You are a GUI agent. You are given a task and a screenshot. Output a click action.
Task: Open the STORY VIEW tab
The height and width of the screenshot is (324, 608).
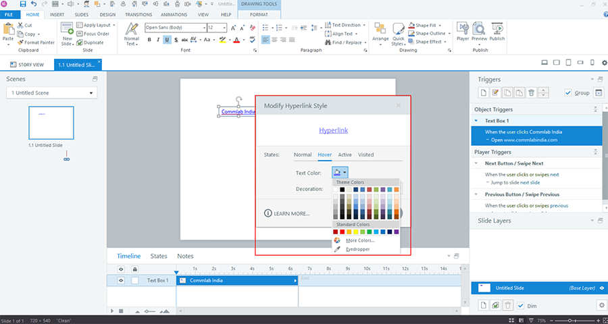click(27, 65)
